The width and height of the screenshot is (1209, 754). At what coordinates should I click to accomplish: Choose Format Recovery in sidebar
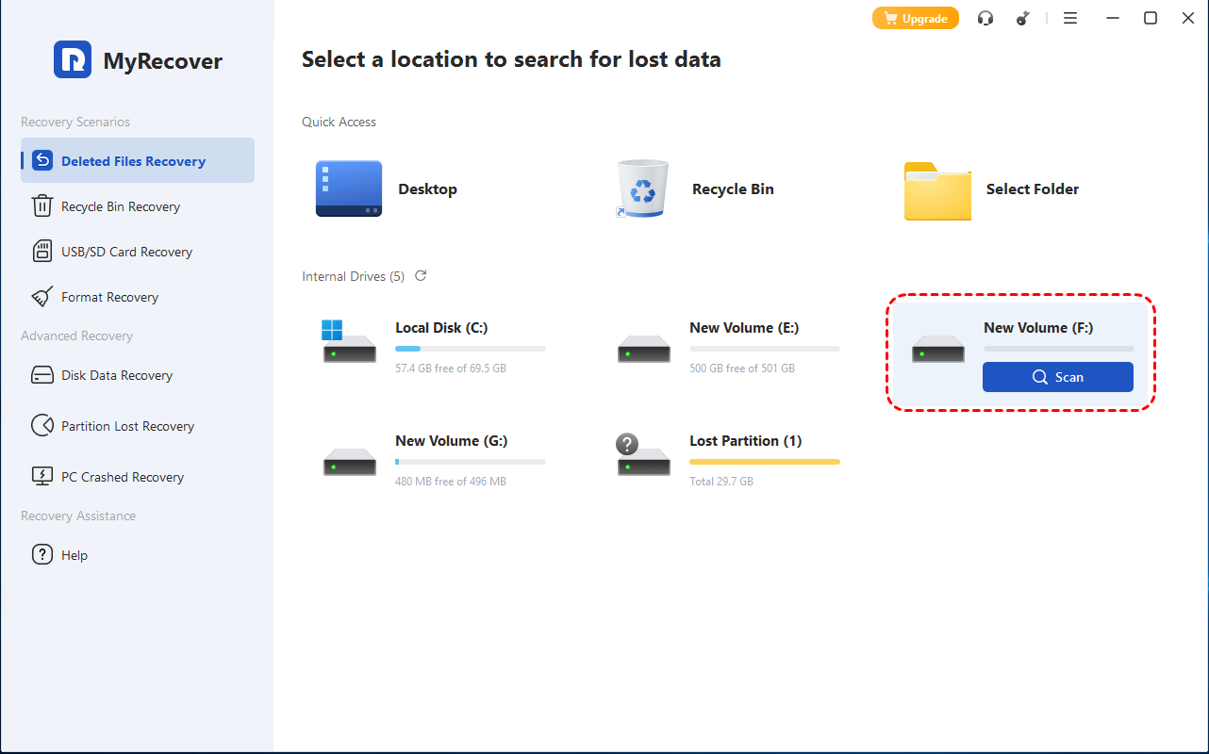138,297
